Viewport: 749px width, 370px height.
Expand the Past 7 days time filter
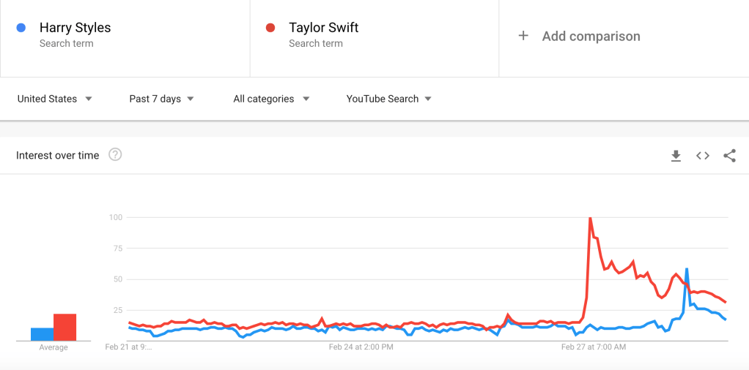pyautogui.click(x=161, y=99)
